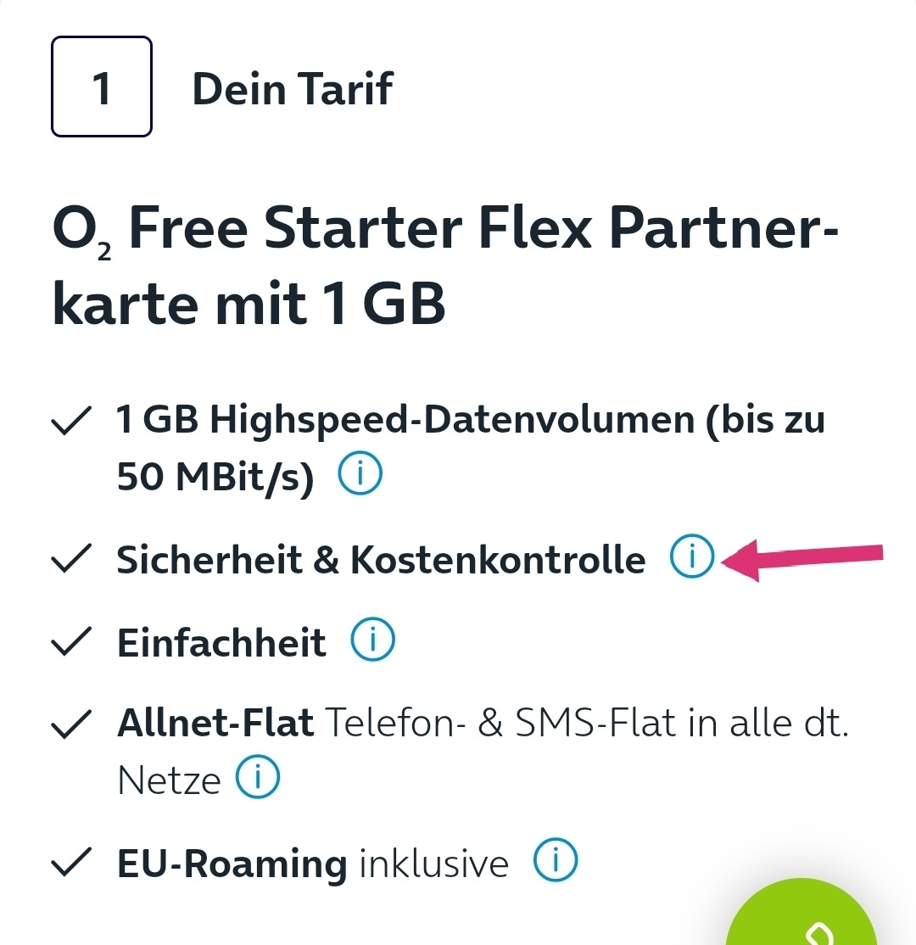Click the EU-Roaming inklusive text

[313, 864]
